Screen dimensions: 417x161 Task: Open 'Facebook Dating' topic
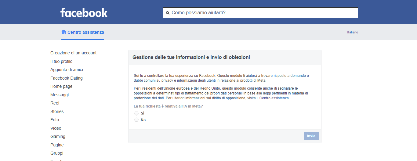click(67, 78)
